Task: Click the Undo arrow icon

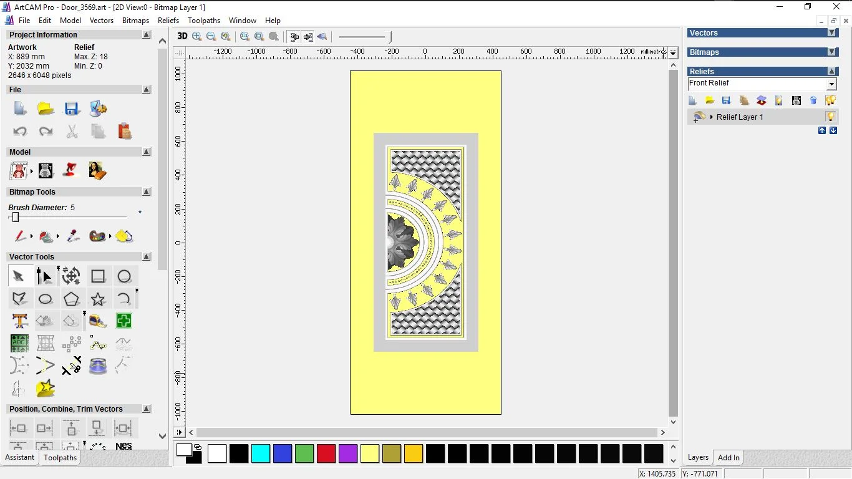Action: pos(20,132)
